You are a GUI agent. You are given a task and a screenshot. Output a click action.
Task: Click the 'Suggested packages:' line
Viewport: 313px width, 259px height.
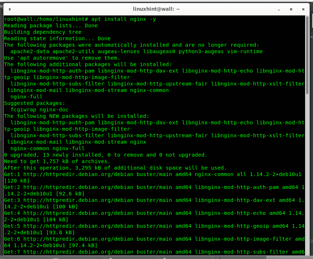pyautogui.click(x=34, y=103)
